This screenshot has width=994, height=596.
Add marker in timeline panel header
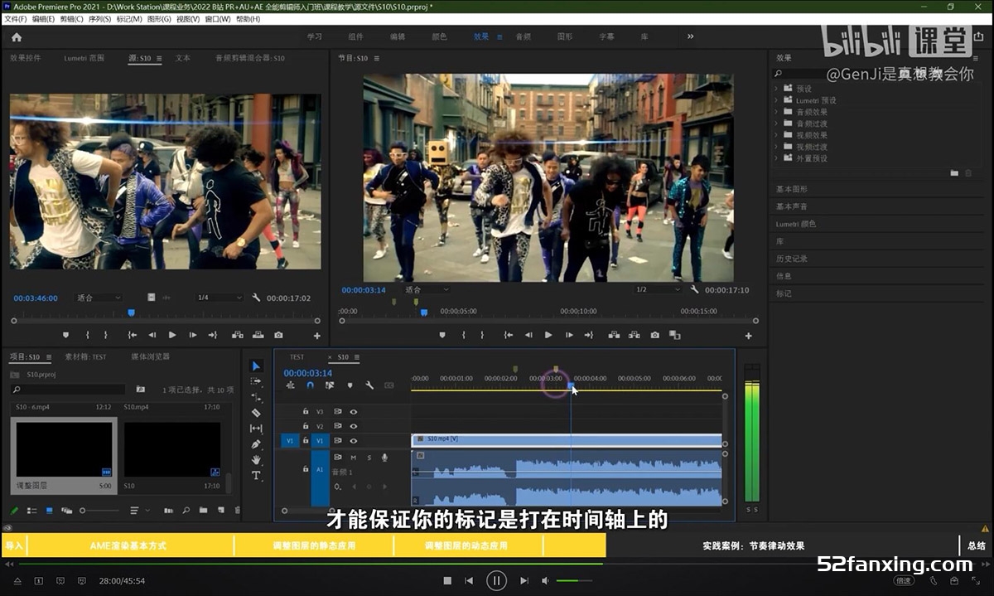click(x=350, y=385)
